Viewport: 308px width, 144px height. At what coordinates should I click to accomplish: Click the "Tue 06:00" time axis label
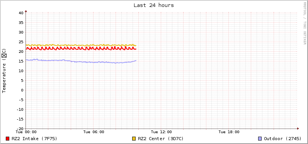coord(94,132)
